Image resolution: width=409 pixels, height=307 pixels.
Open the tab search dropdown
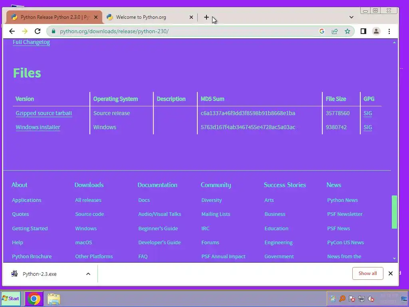351,17
